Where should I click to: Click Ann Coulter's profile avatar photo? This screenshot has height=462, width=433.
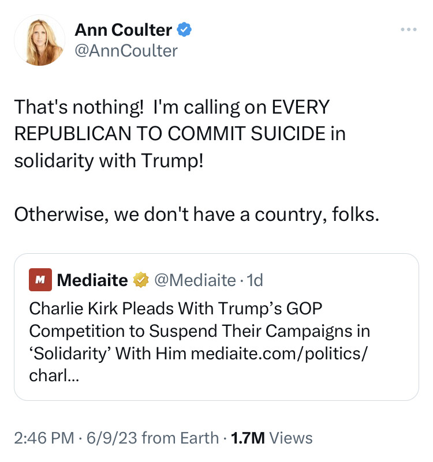click(x=39, y=40)
